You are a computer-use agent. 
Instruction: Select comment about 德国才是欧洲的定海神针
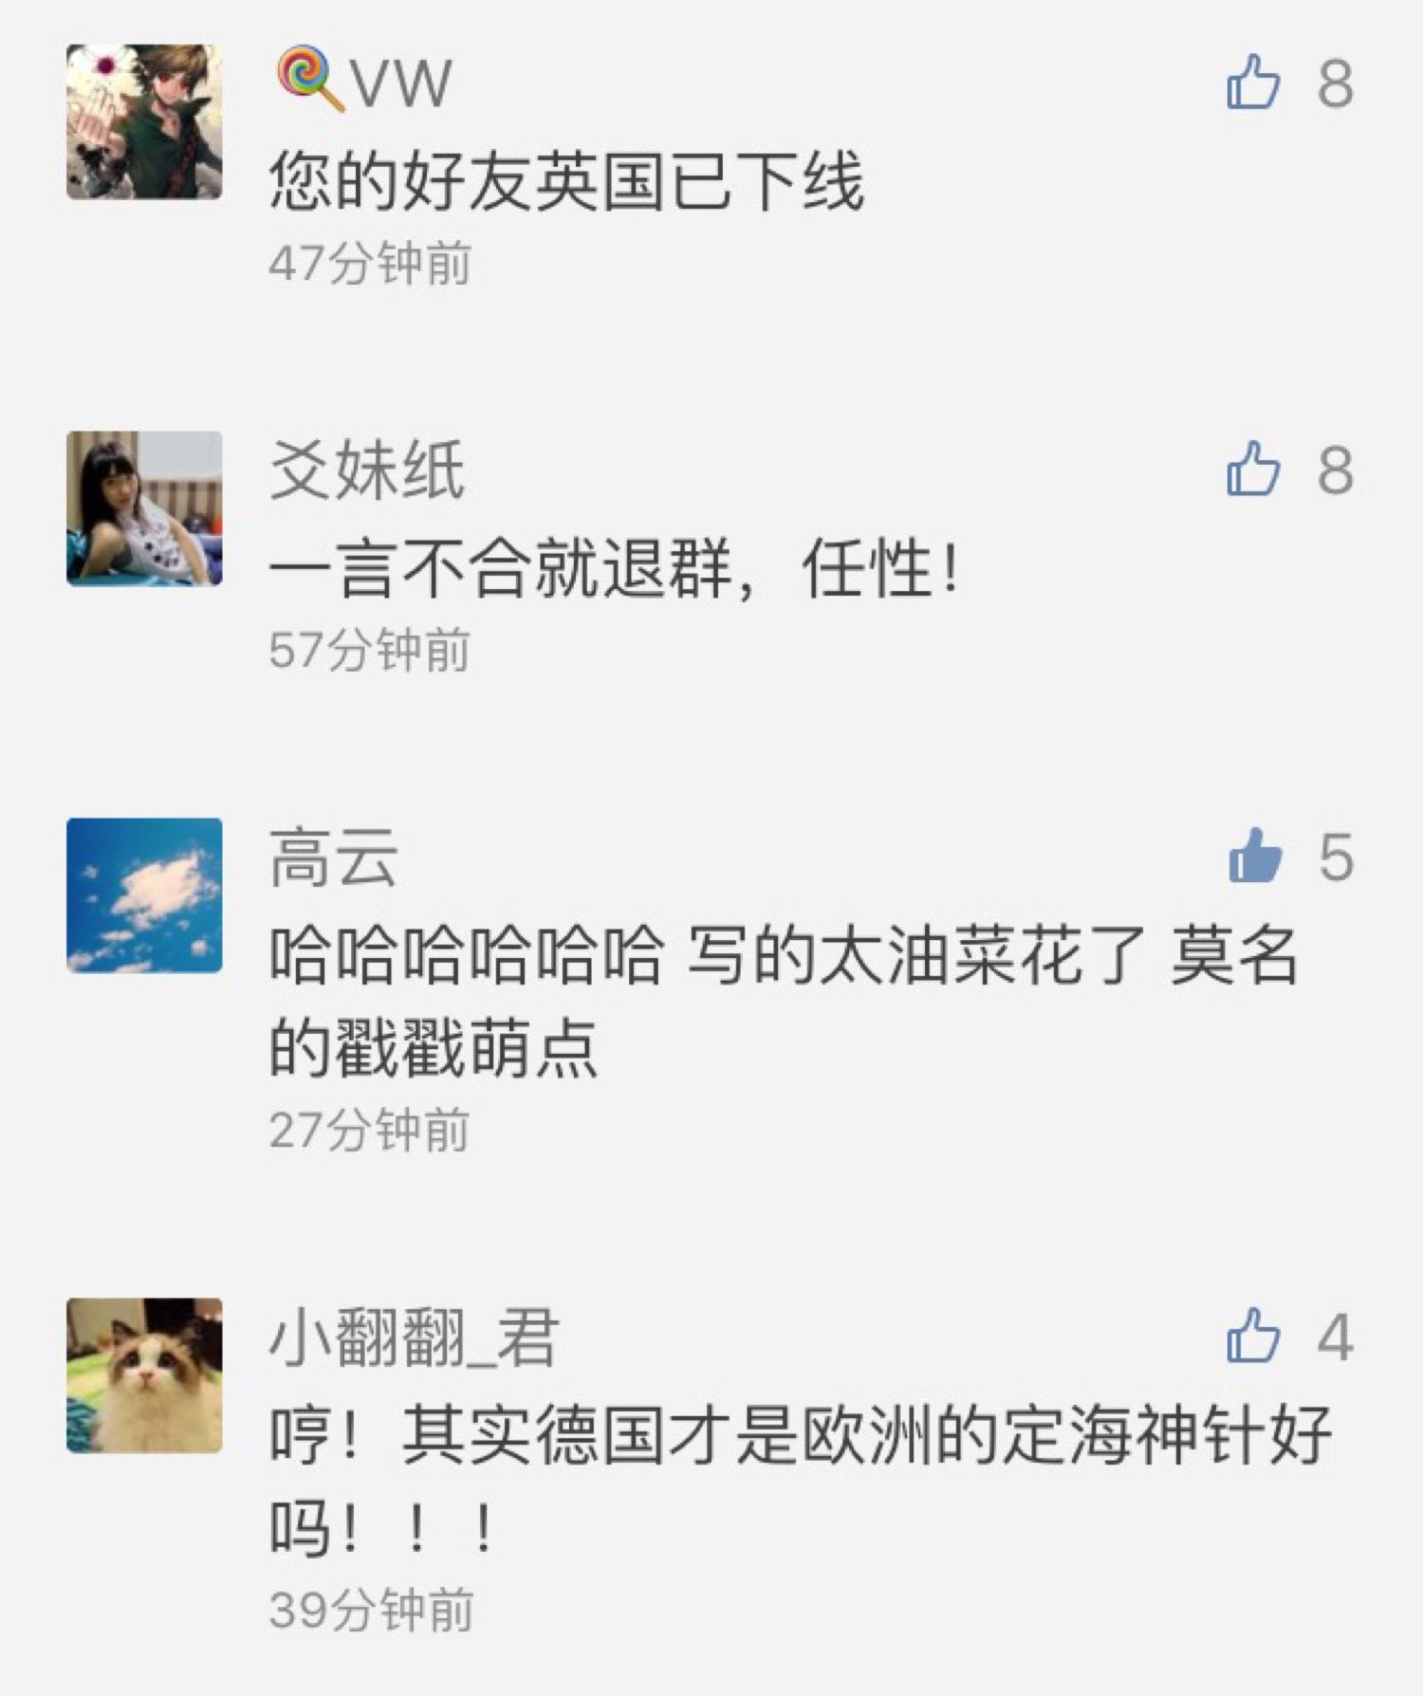[x=801, y=1482]
